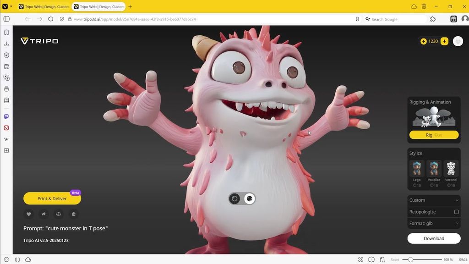Open the Format: glb dropdown
The height and width of the screenshot is (264, 469).
(x=434, y=223)
